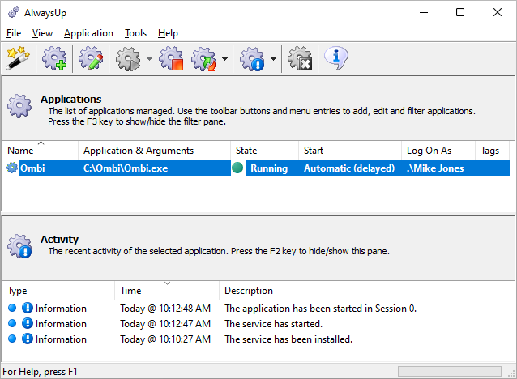Click the Stop Application gear-red-square icon
Viewport: 517px width, 379px height.
pyautogui.click(x=171, y=58)
